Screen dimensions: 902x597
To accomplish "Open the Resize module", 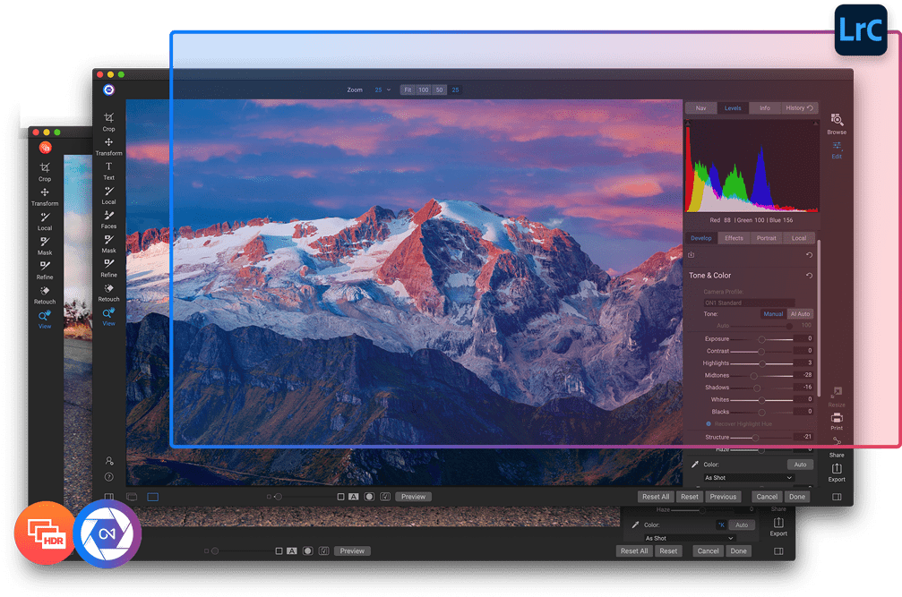I will click(837, 397).
